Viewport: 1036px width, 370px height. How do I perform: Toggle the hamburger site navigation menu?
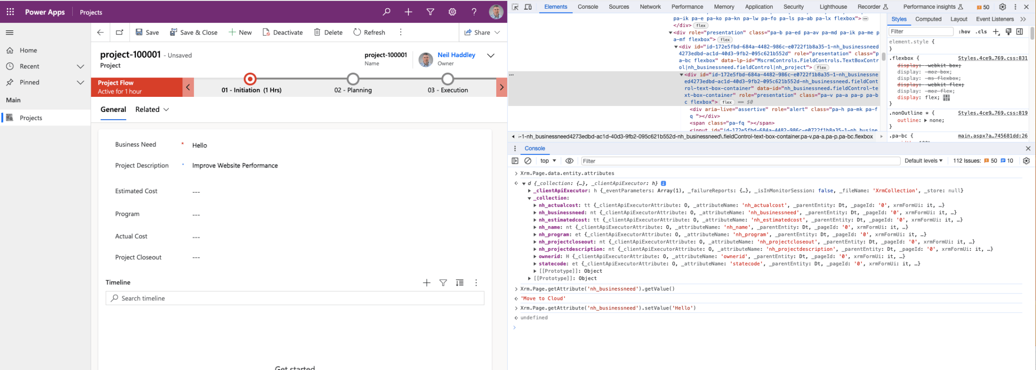(10, 32)
